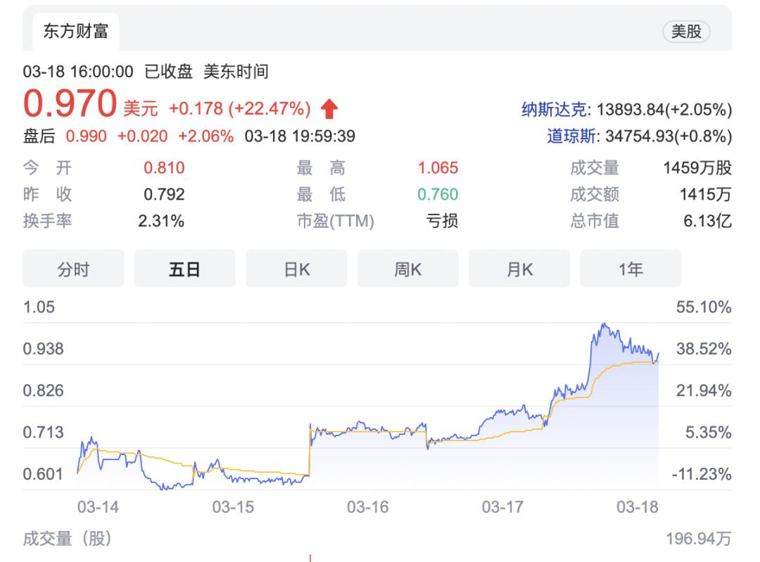The height and width of the screenshot is (562, 760).
Task: Switch to the 五日 chart tab
Action: [x=184, y=269]
